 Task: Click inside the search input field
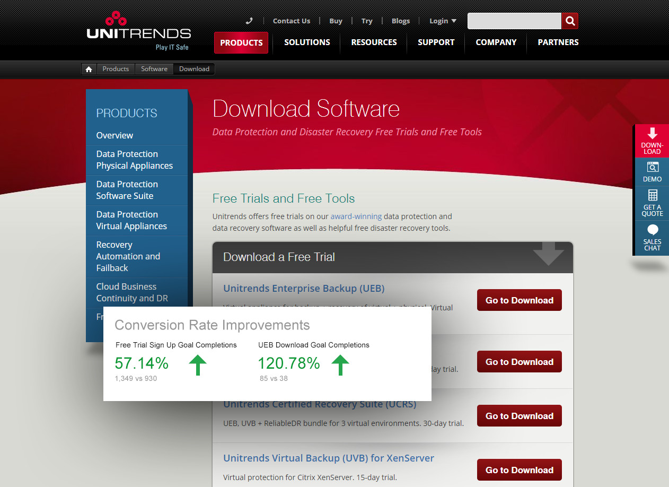click(514, 21)
